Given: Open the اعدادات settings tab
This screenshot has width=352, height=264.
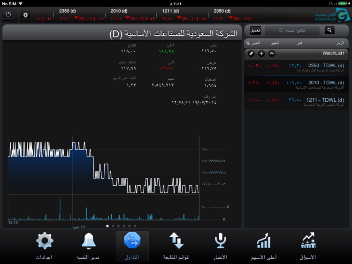Looking at the screenshot, I should pyautogui.click(x=44, y=246).
